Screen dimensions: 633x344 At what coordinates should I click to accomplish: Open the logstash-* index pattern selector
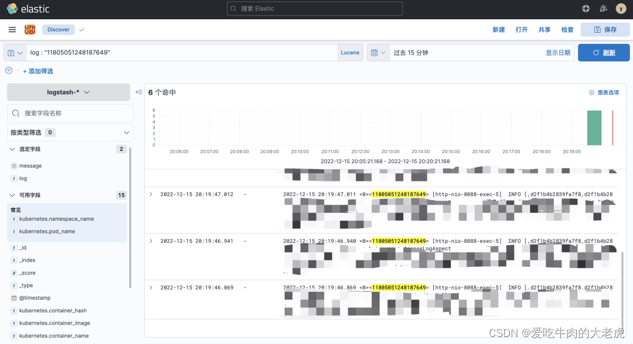coord(69,92)
